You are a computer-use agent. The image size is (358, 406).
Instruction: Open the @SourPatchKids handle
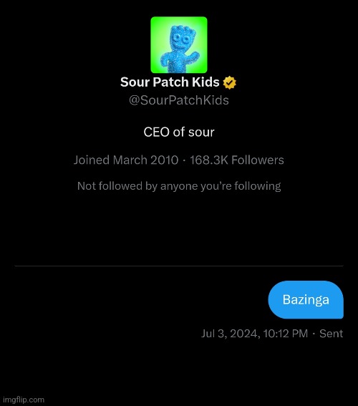[179, 100]
